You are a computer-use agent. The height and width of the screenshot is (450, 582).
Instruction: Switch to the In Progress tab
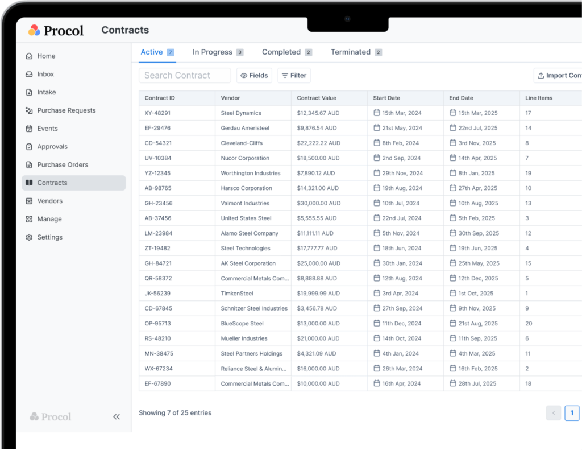217,52
